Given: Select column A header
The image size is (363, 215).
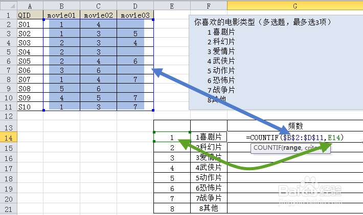Looking at the screenshot, I should [x=30, y=5].
